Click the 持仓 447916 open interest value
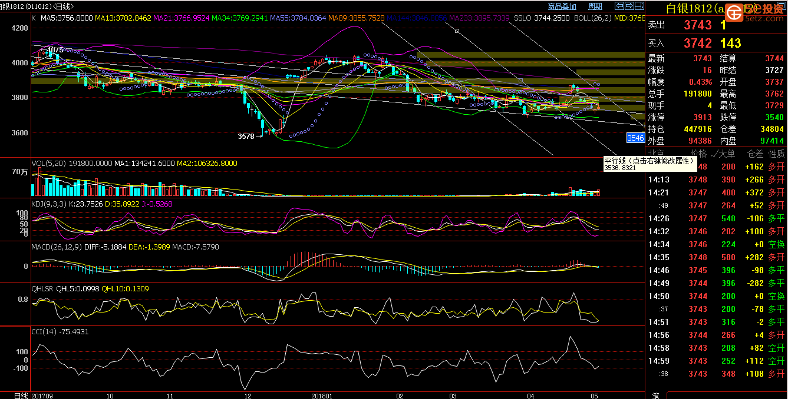The width and height of the screenshot is (788, 399). 697,129
